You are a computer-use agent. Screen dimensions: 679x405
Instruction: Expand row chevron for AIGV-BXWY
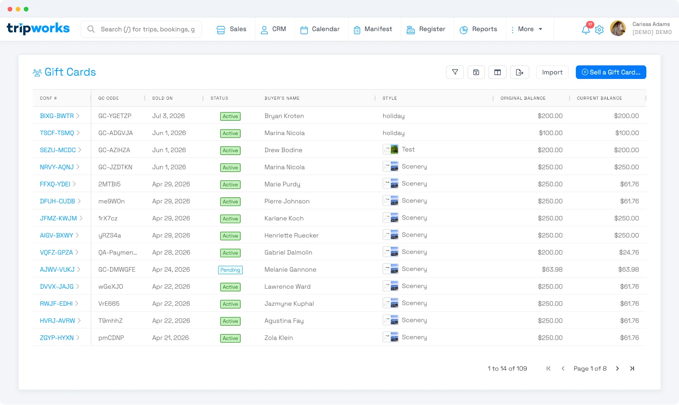(x=77, y=235)
